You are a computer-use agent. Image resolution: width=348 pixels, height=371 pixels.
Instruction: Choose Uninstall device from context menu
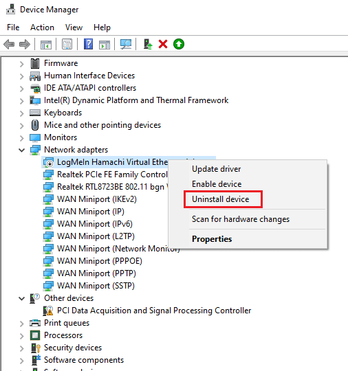pyautogui.click(x=220, y=199)
